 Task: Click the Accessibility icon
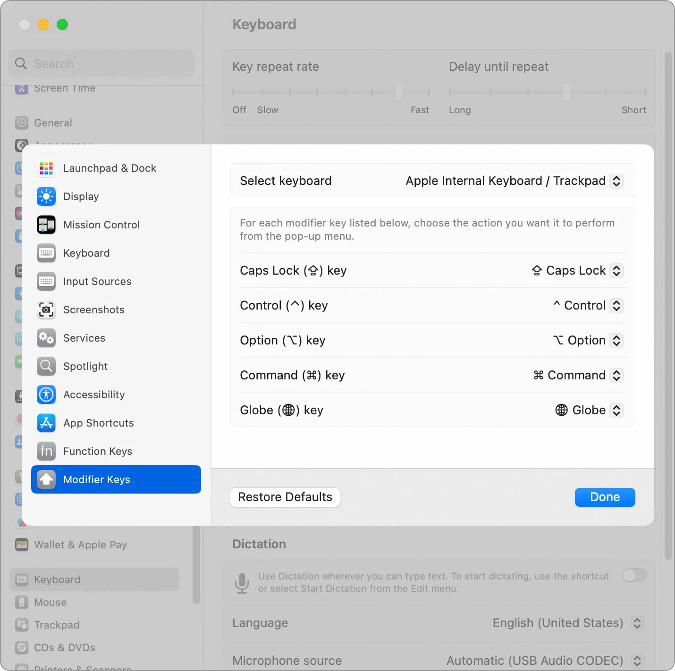pyautogui.click(x=46, y=394)
